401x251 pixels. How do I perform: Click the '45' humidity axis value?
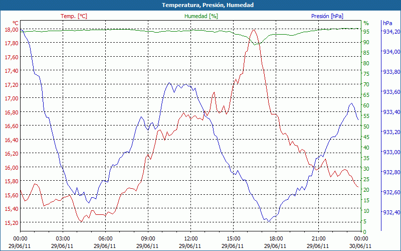coord(366,137)
